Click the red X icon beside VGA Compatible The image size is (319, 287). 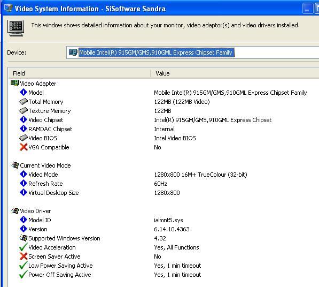coord(24,147)
